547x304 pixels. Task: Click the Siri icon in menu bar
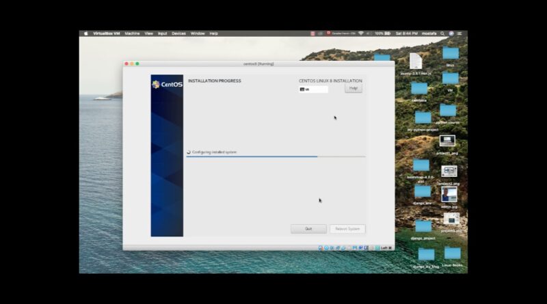tap(451, 33)
